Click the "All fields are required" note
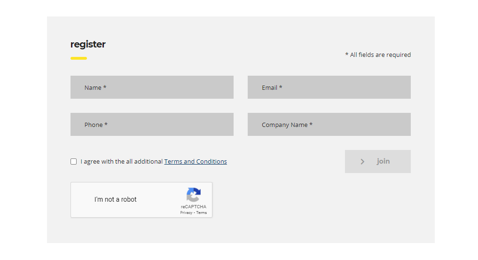478x260 pixels. [x=380, y=55]
